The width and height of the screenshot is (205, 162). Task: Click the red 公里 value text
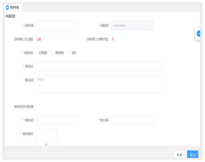click(x=39, y=39)
